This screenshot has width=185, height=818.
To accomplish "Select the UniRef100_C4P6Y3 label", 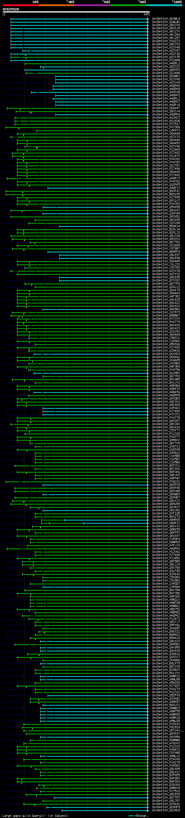I will [x=166, y=131].
